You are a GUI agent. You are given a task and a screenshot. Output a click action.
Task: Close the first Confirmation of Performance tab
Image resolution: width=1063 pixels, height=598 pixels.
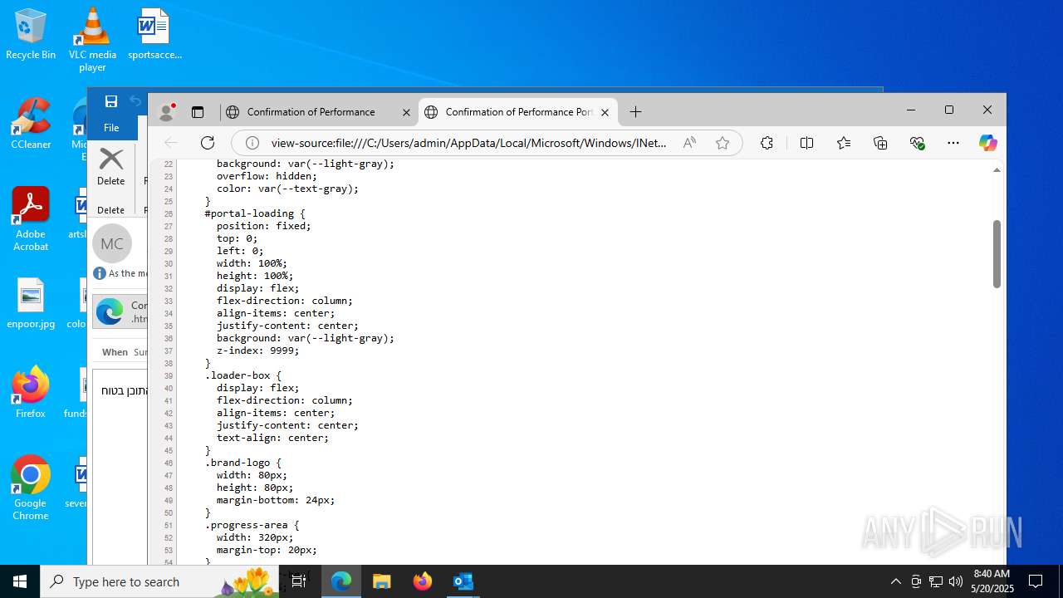click(406, 112)
